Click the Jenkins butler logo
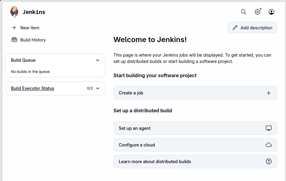The width and height of the screenshot is (286, 181). (x=14, y=12)
